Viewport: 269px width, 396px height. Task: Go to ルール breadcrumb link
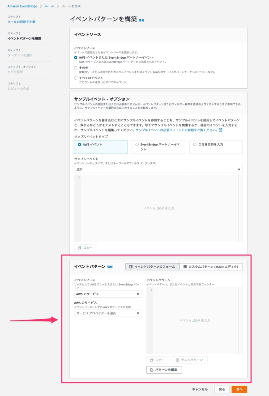click(49, 6)
